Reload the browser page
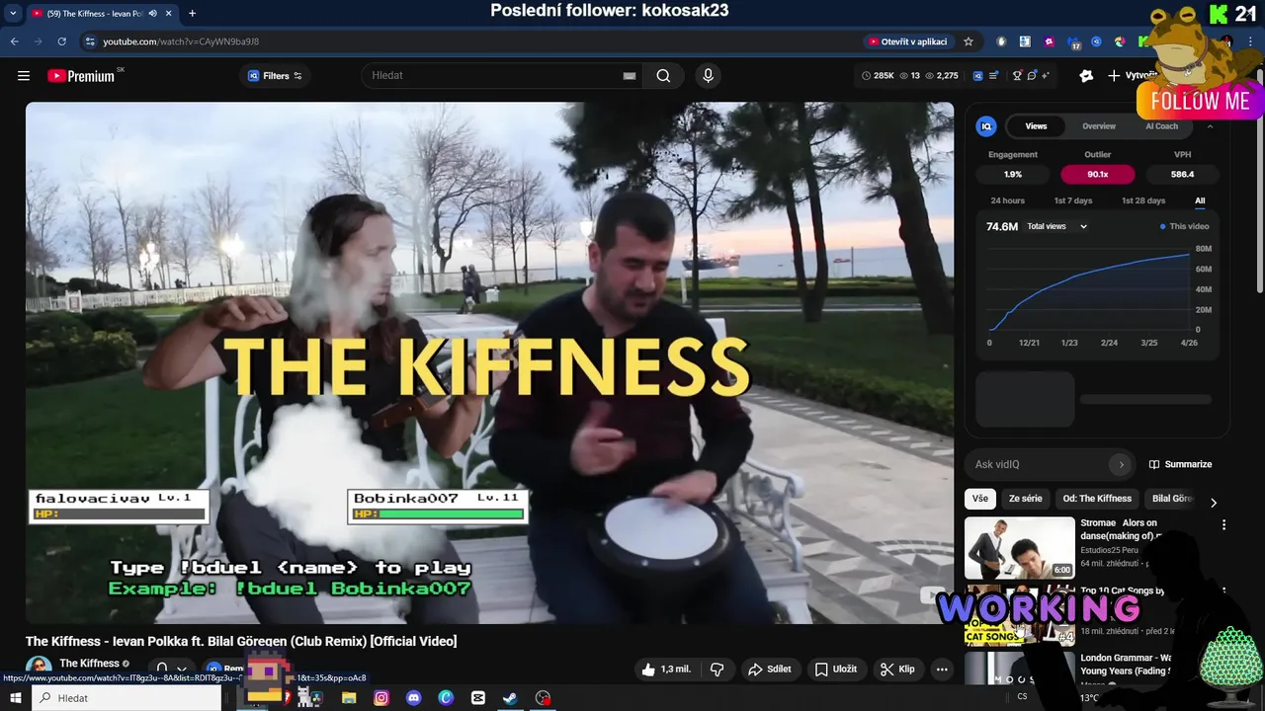The image size is (1265, 711). [x=61, y=41]
